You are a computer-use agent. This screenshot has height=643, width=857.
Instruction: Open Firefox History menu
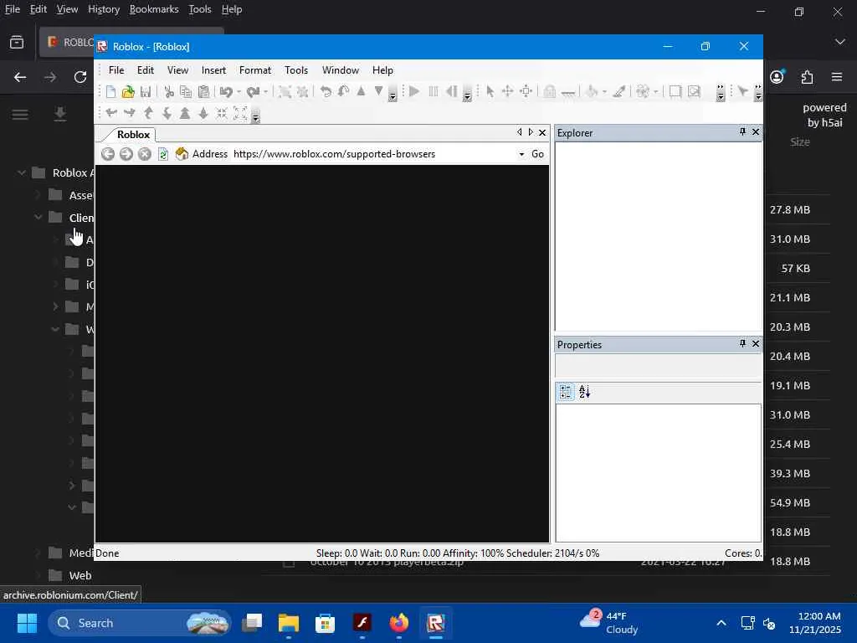click(x=104, y=9)
